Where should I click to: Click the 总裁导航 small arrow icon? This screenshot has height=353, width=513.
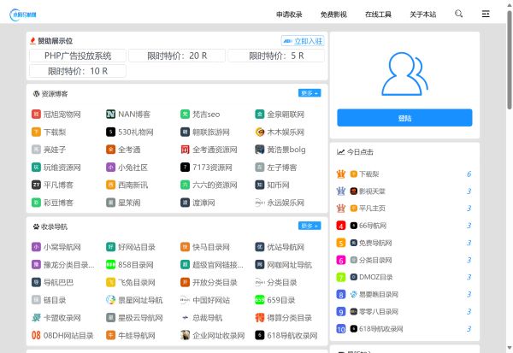pyautogui.click(x=186, y=318)
